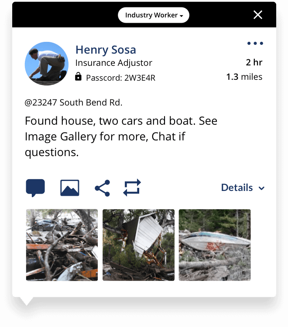This screenshot has height=327, width=288.
Task: Click the Passcord: 2W3E4R text
Action: (120, 78)
